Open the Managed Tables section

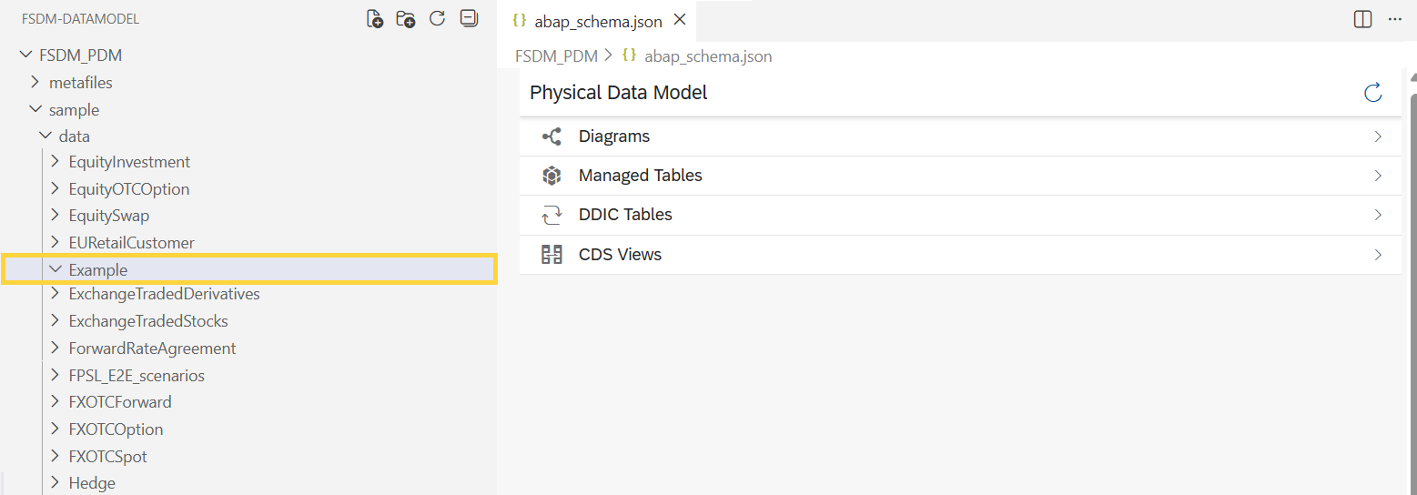pos(960,176)
